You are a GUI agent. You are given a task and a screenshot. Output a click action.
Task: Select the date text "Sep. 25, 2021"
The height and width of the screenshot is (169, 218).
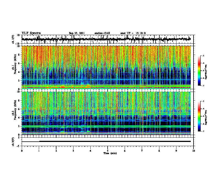click(x=77, y=33)
